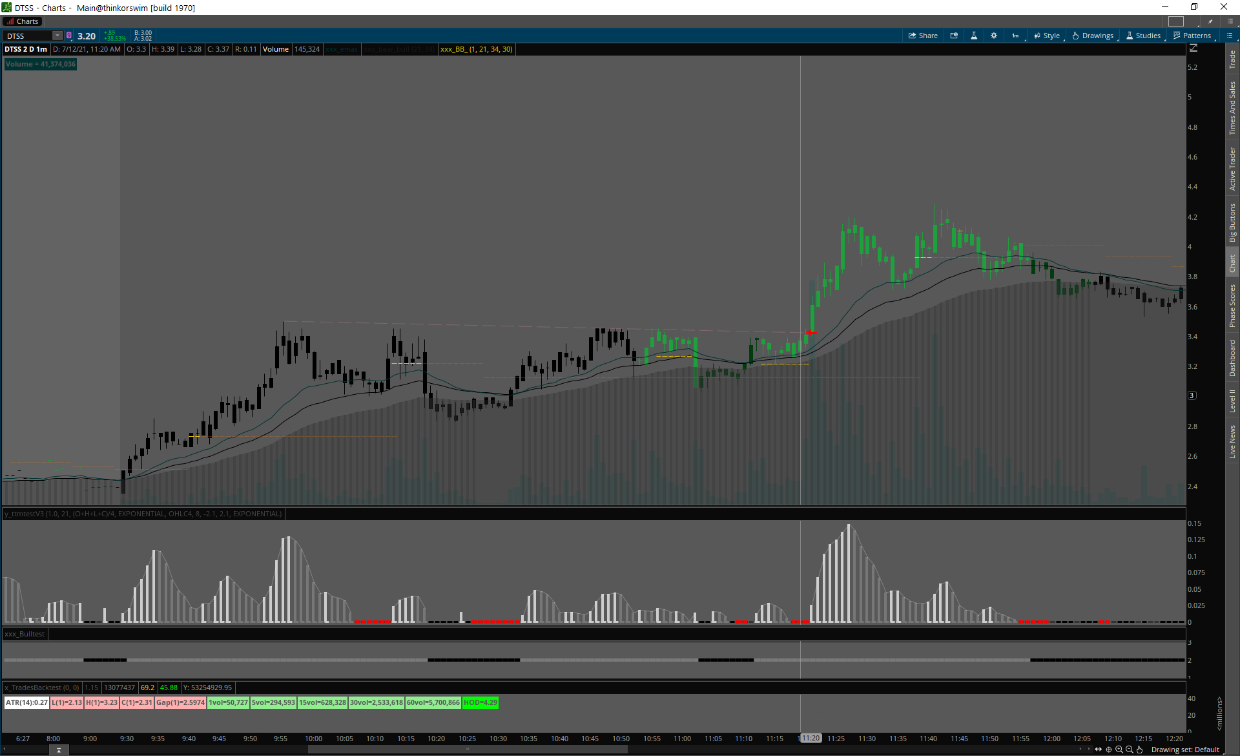The height and width of the screenshot is (756, 1240).
Task: Switch to the Active Trader sidebar tab
Action: point(1232,168)
